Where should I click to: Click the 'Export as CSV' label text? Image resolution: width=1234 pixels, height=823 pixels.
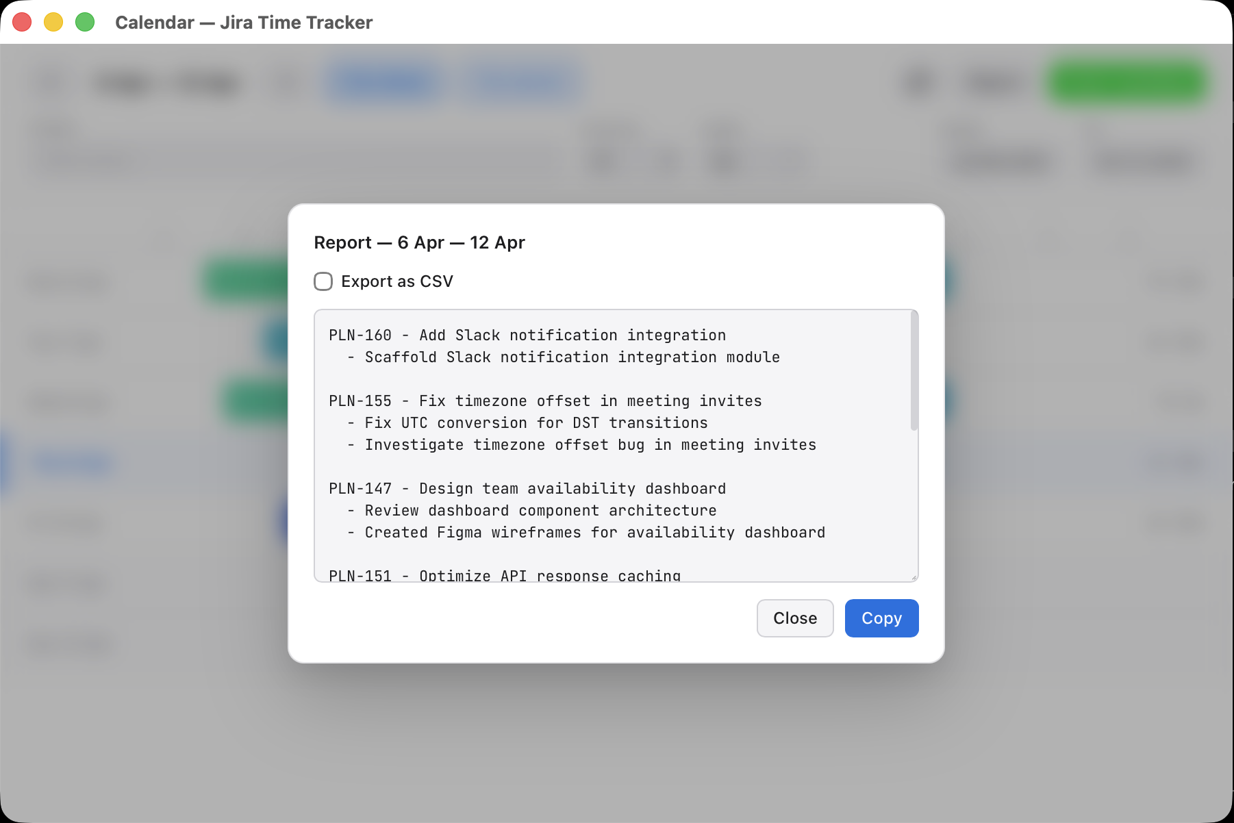tap(397, 281)
